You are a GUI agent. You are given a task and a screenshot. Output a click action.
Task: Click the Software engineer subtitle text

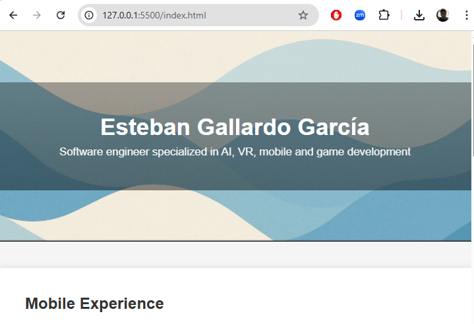coord(235,151)
